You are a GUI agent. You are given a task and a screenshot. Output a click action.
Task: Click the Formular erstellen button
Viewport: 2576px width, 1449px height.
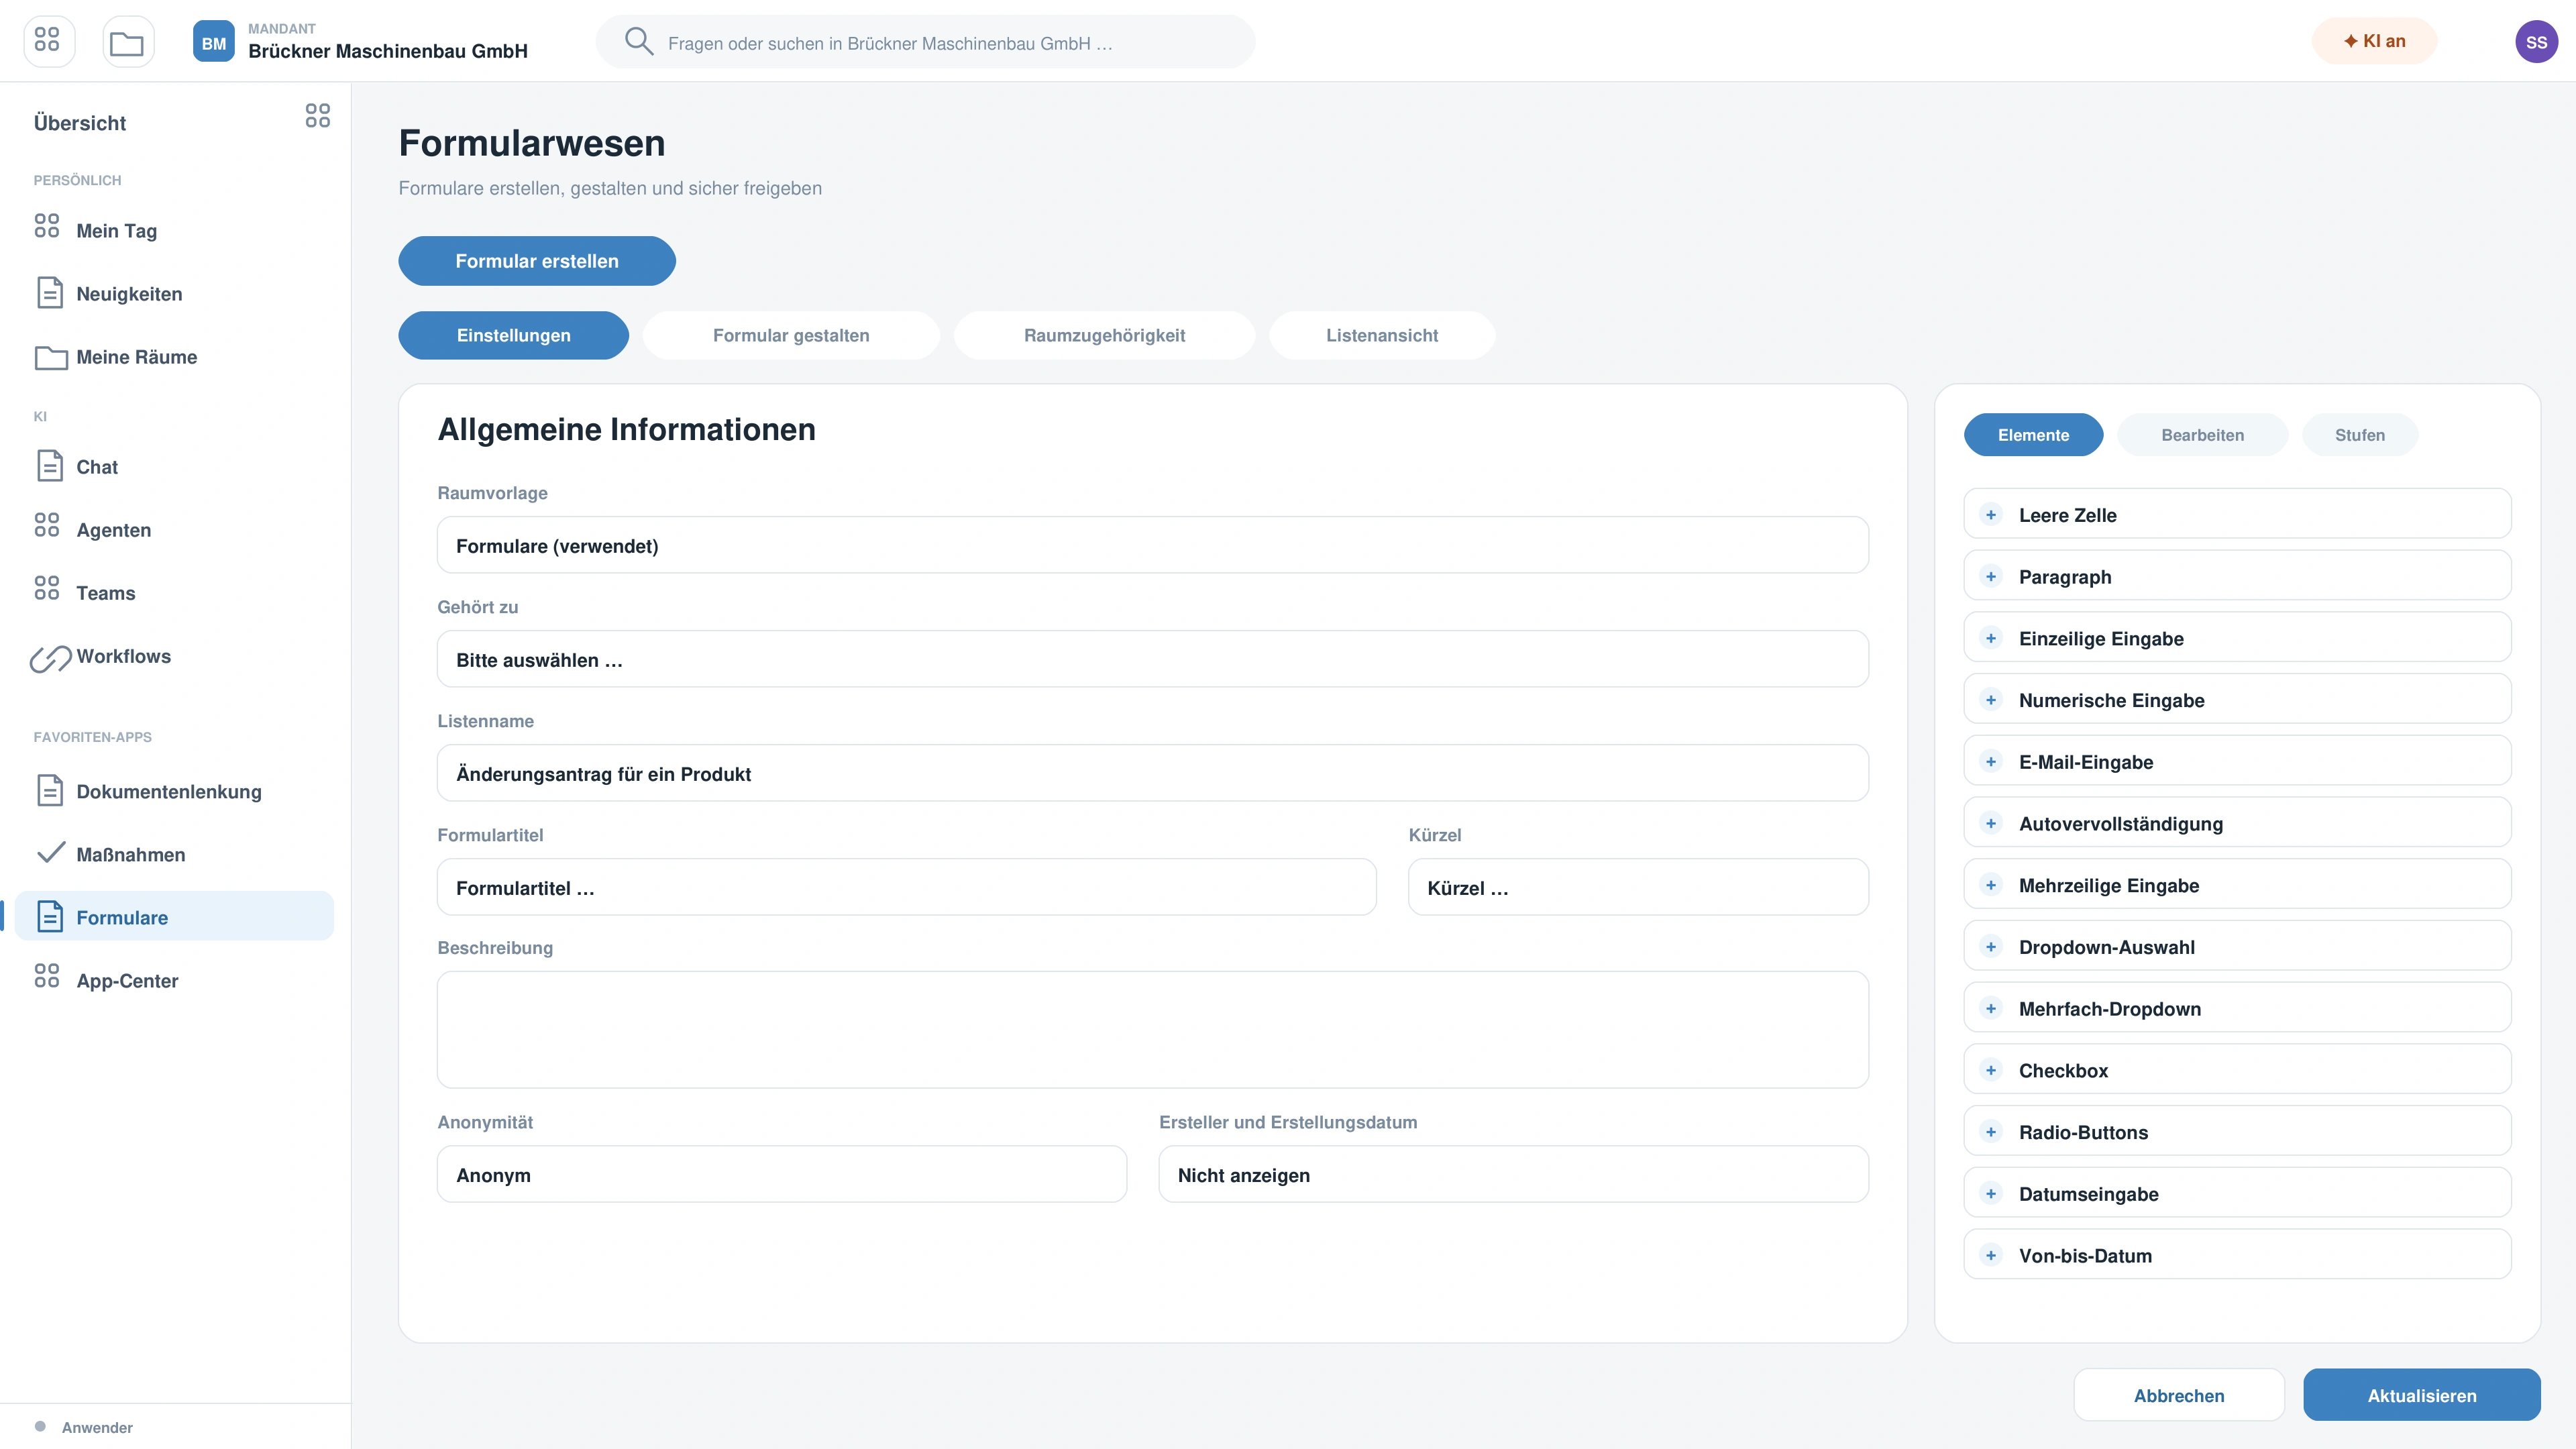coord(537,261)
